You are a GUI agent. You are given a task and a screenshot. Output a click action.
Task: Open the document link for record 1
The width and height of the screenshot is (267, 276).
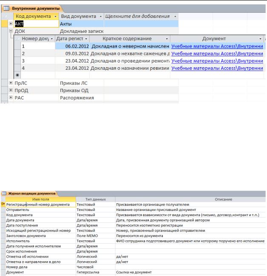pyautogui.click(x=217, y=46)
